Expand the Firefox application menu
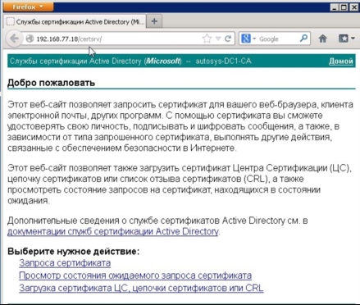The width and height of the screenshot is (360, 305). pos(28,7)
